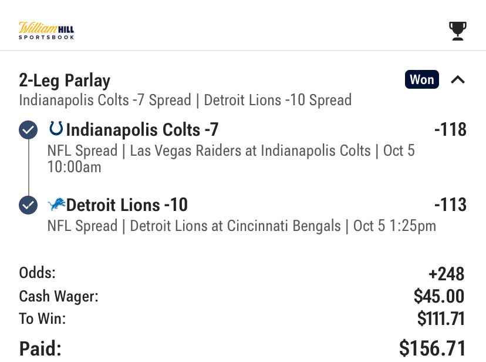
Task: Click the -113 odds for the Lions
Action: (x=450, y=205)
